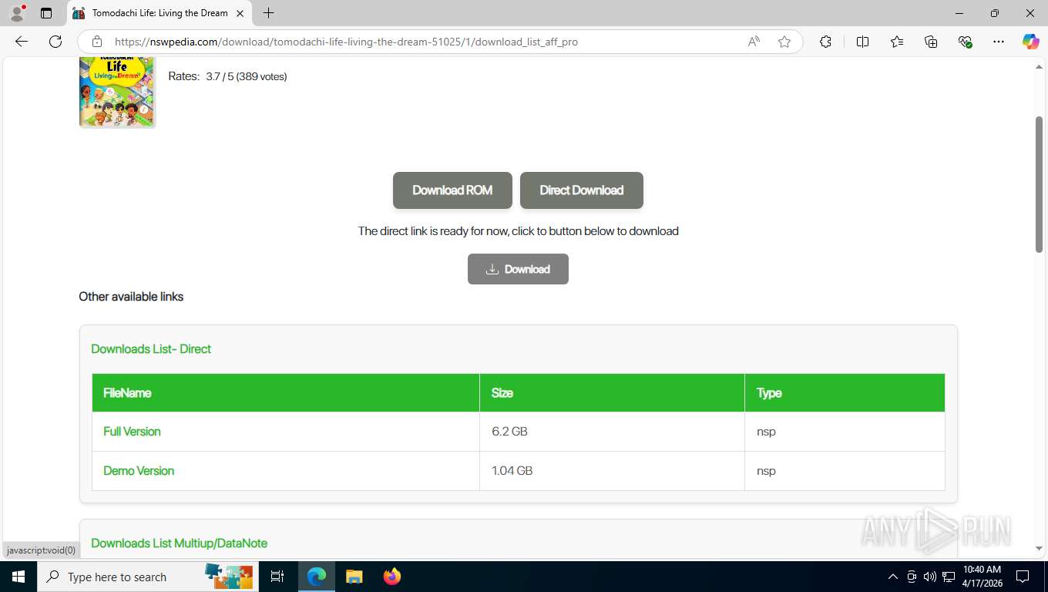
Task: Open a new browser tab
Action: (x=268, y=13)
